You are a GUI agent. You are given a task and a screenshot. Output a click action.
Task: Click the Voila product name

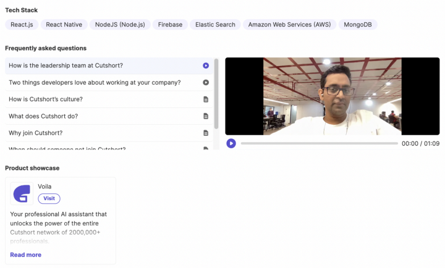click(x=44, y=186)
